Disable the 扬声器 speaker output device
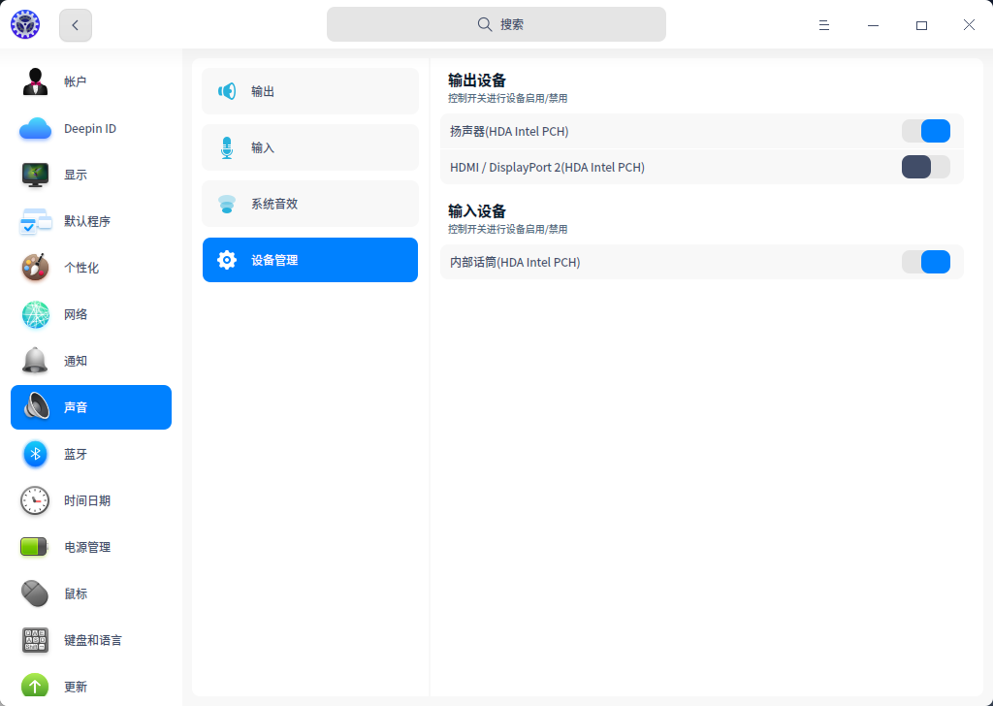 [925, 131]
